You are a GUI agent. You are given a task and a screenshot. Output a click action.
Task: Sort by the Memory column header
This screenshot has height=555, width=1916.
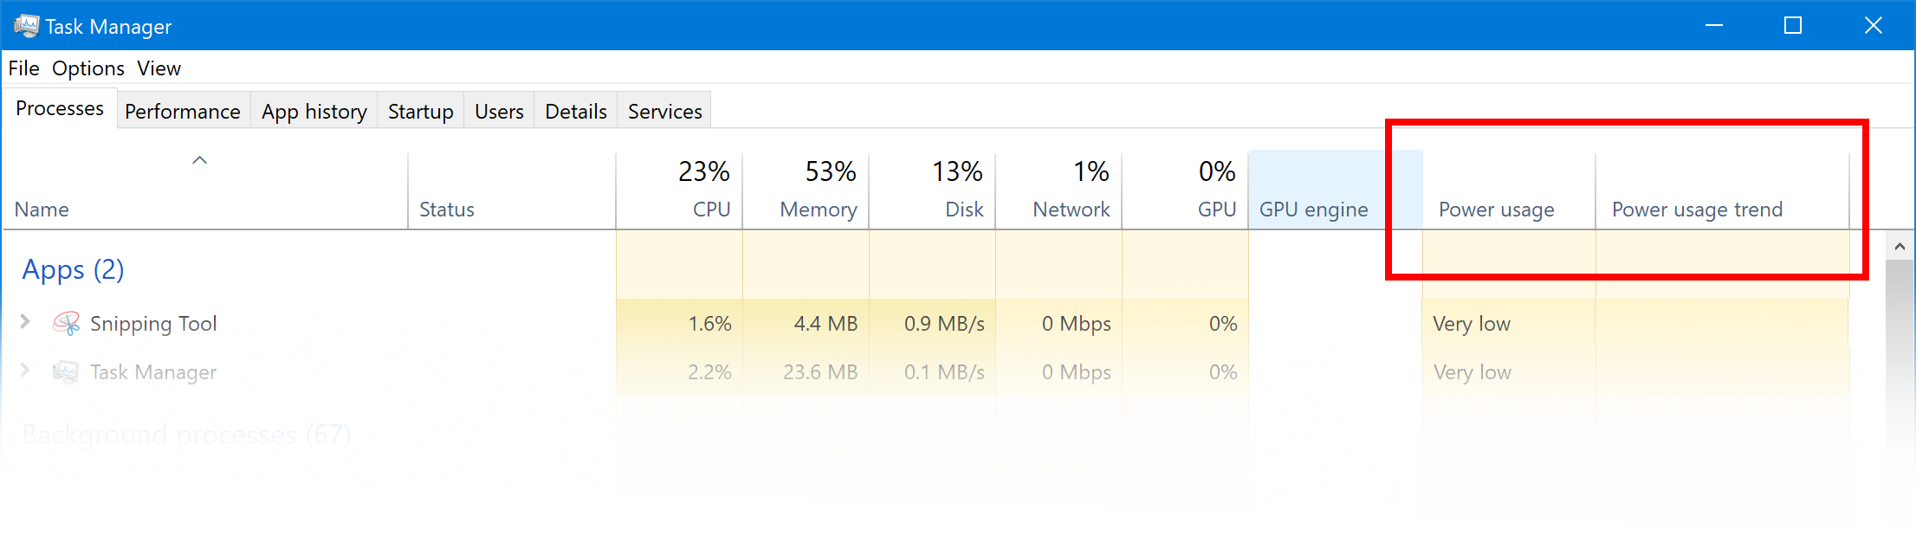pos(806,190)
